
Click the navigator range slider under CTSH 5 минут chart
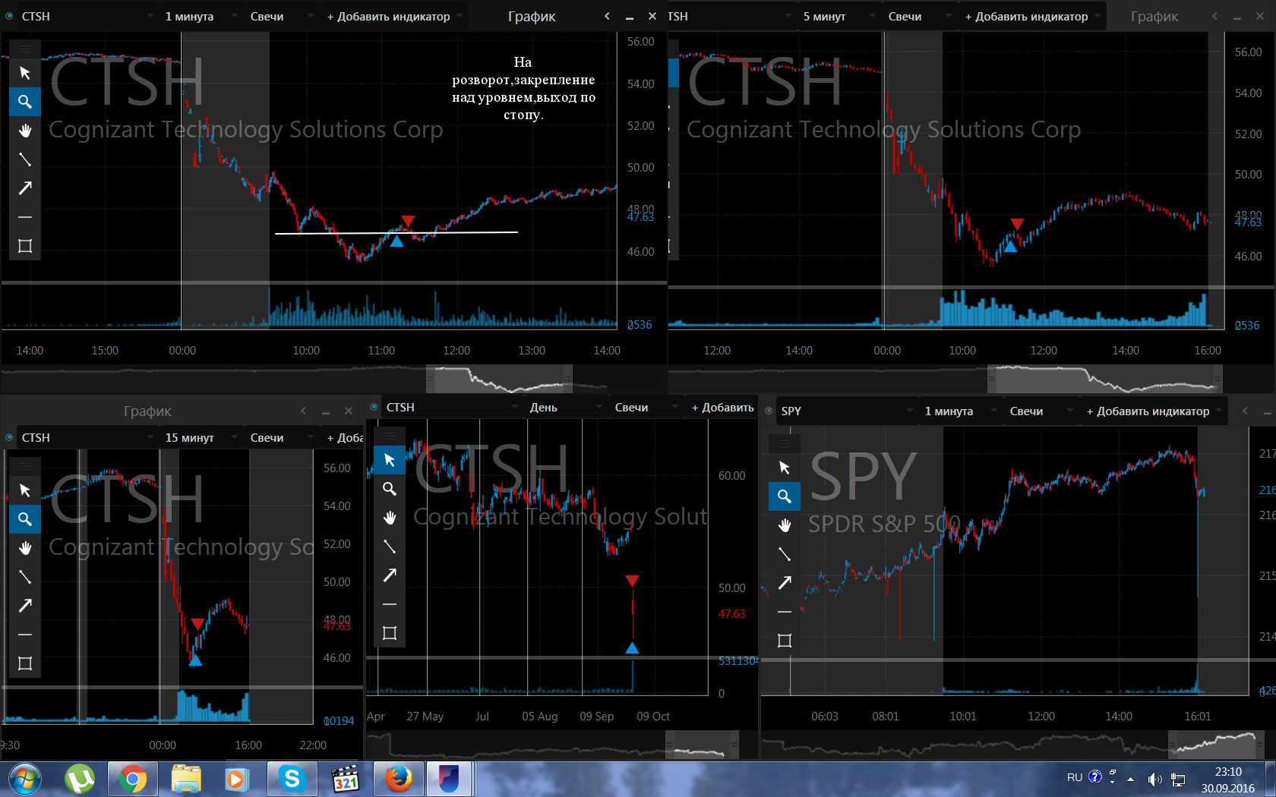click(1105, 379)
